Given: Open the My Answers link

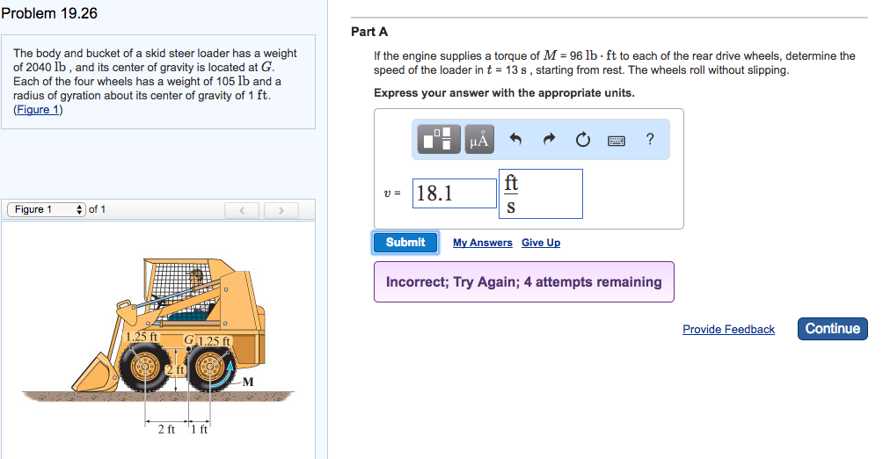Looking at the screenshot, I should 482,243.
